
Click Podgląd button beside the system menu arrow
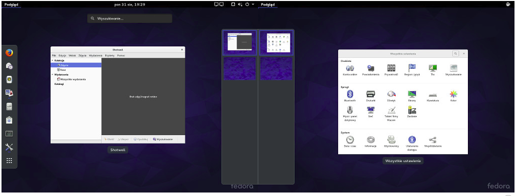pyautogui.click(x=268, y=4)
